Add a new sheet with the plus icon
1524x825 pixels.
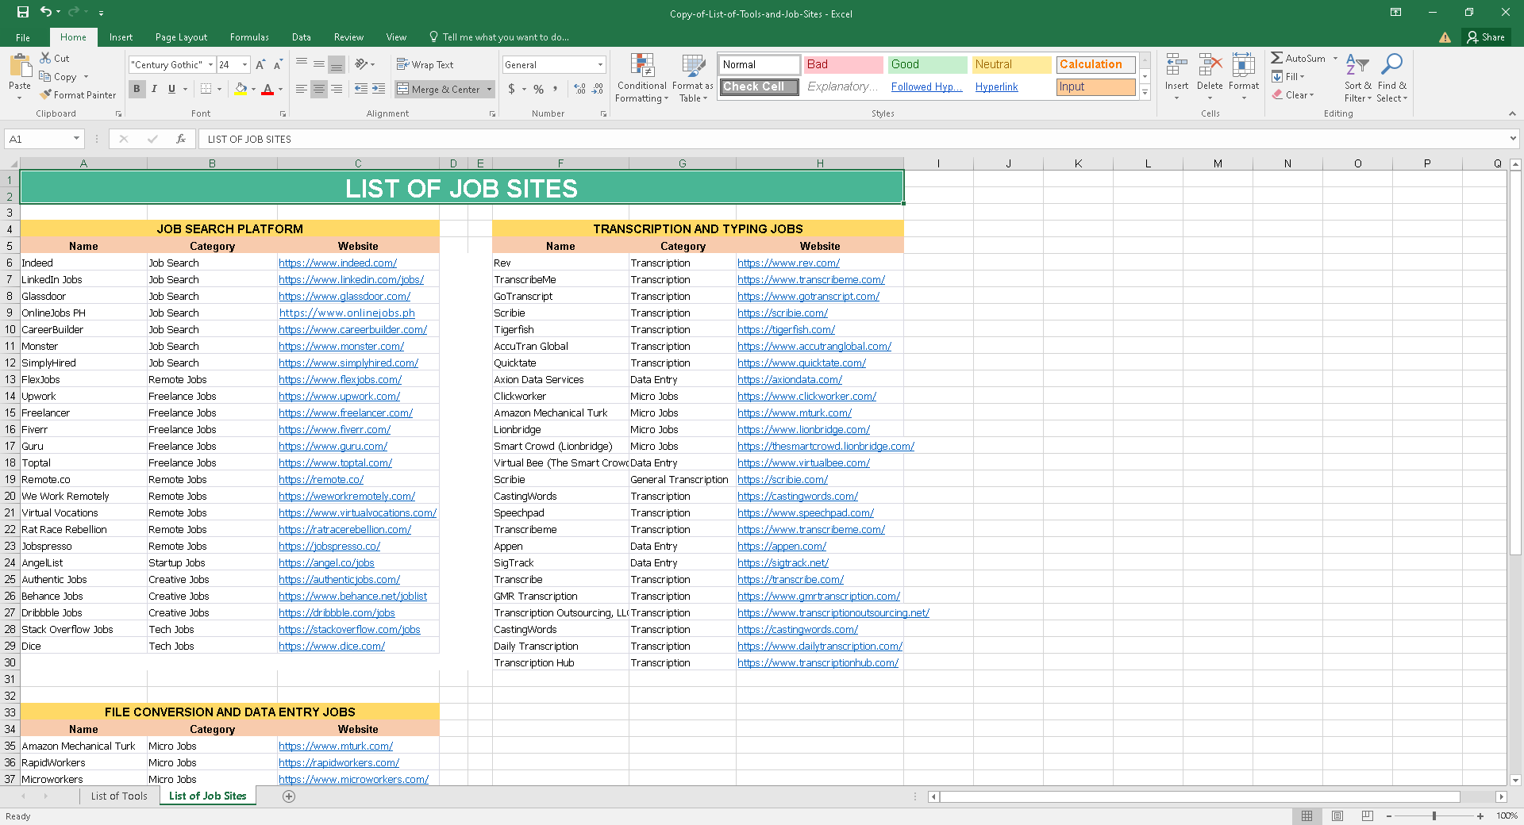pyautogui.click(x=289, y=796)
